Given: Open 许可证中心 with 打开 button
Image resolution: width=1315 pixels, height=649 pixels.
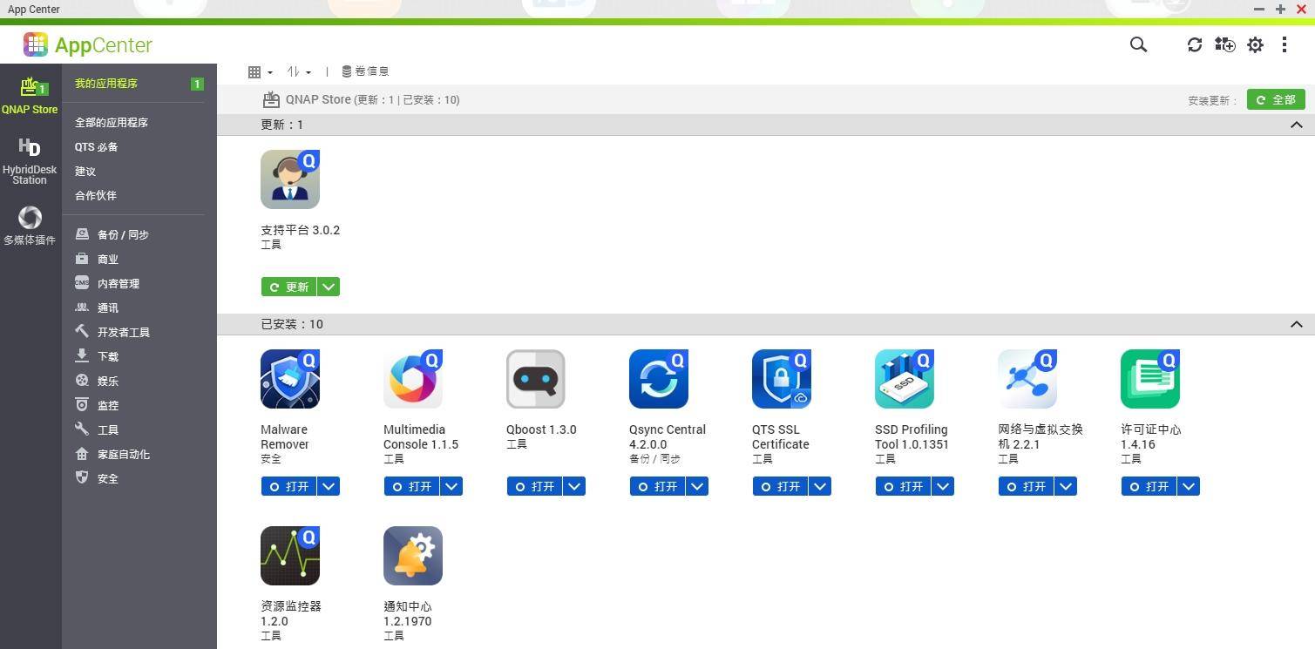Looking at the screenshot, I should [x=1149, y=486].
